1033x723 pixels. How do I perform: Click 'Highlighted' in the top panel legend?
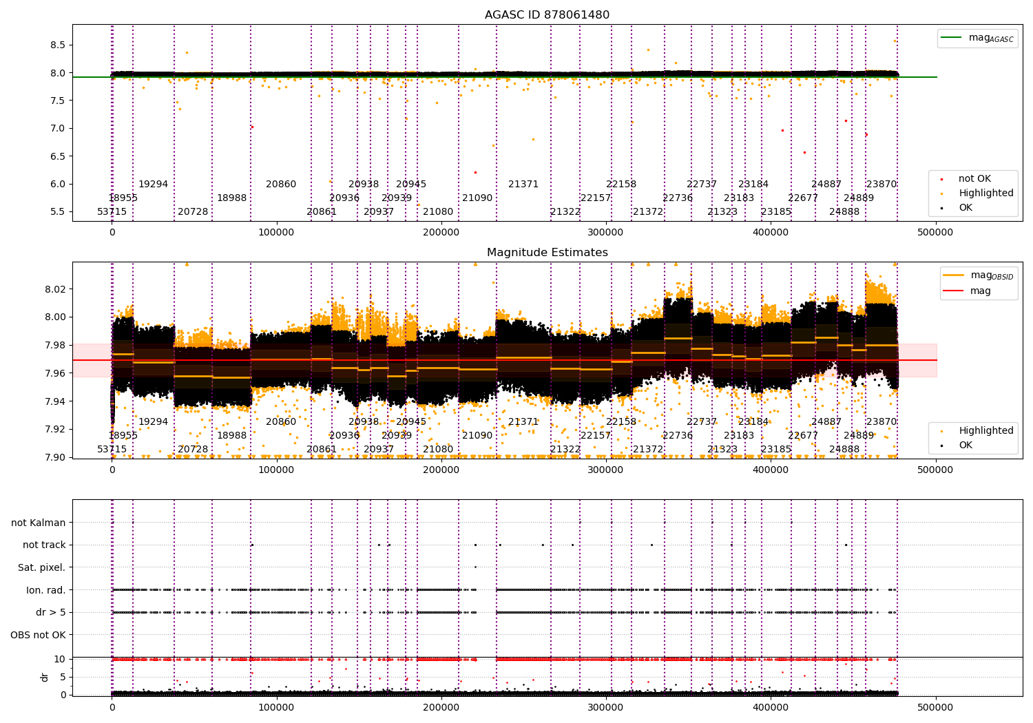(986, 193)
